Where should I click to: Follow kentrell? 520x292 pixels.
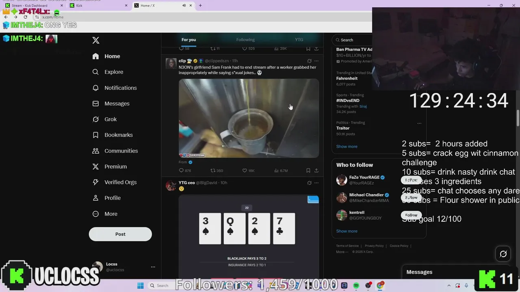coord(411,215)
